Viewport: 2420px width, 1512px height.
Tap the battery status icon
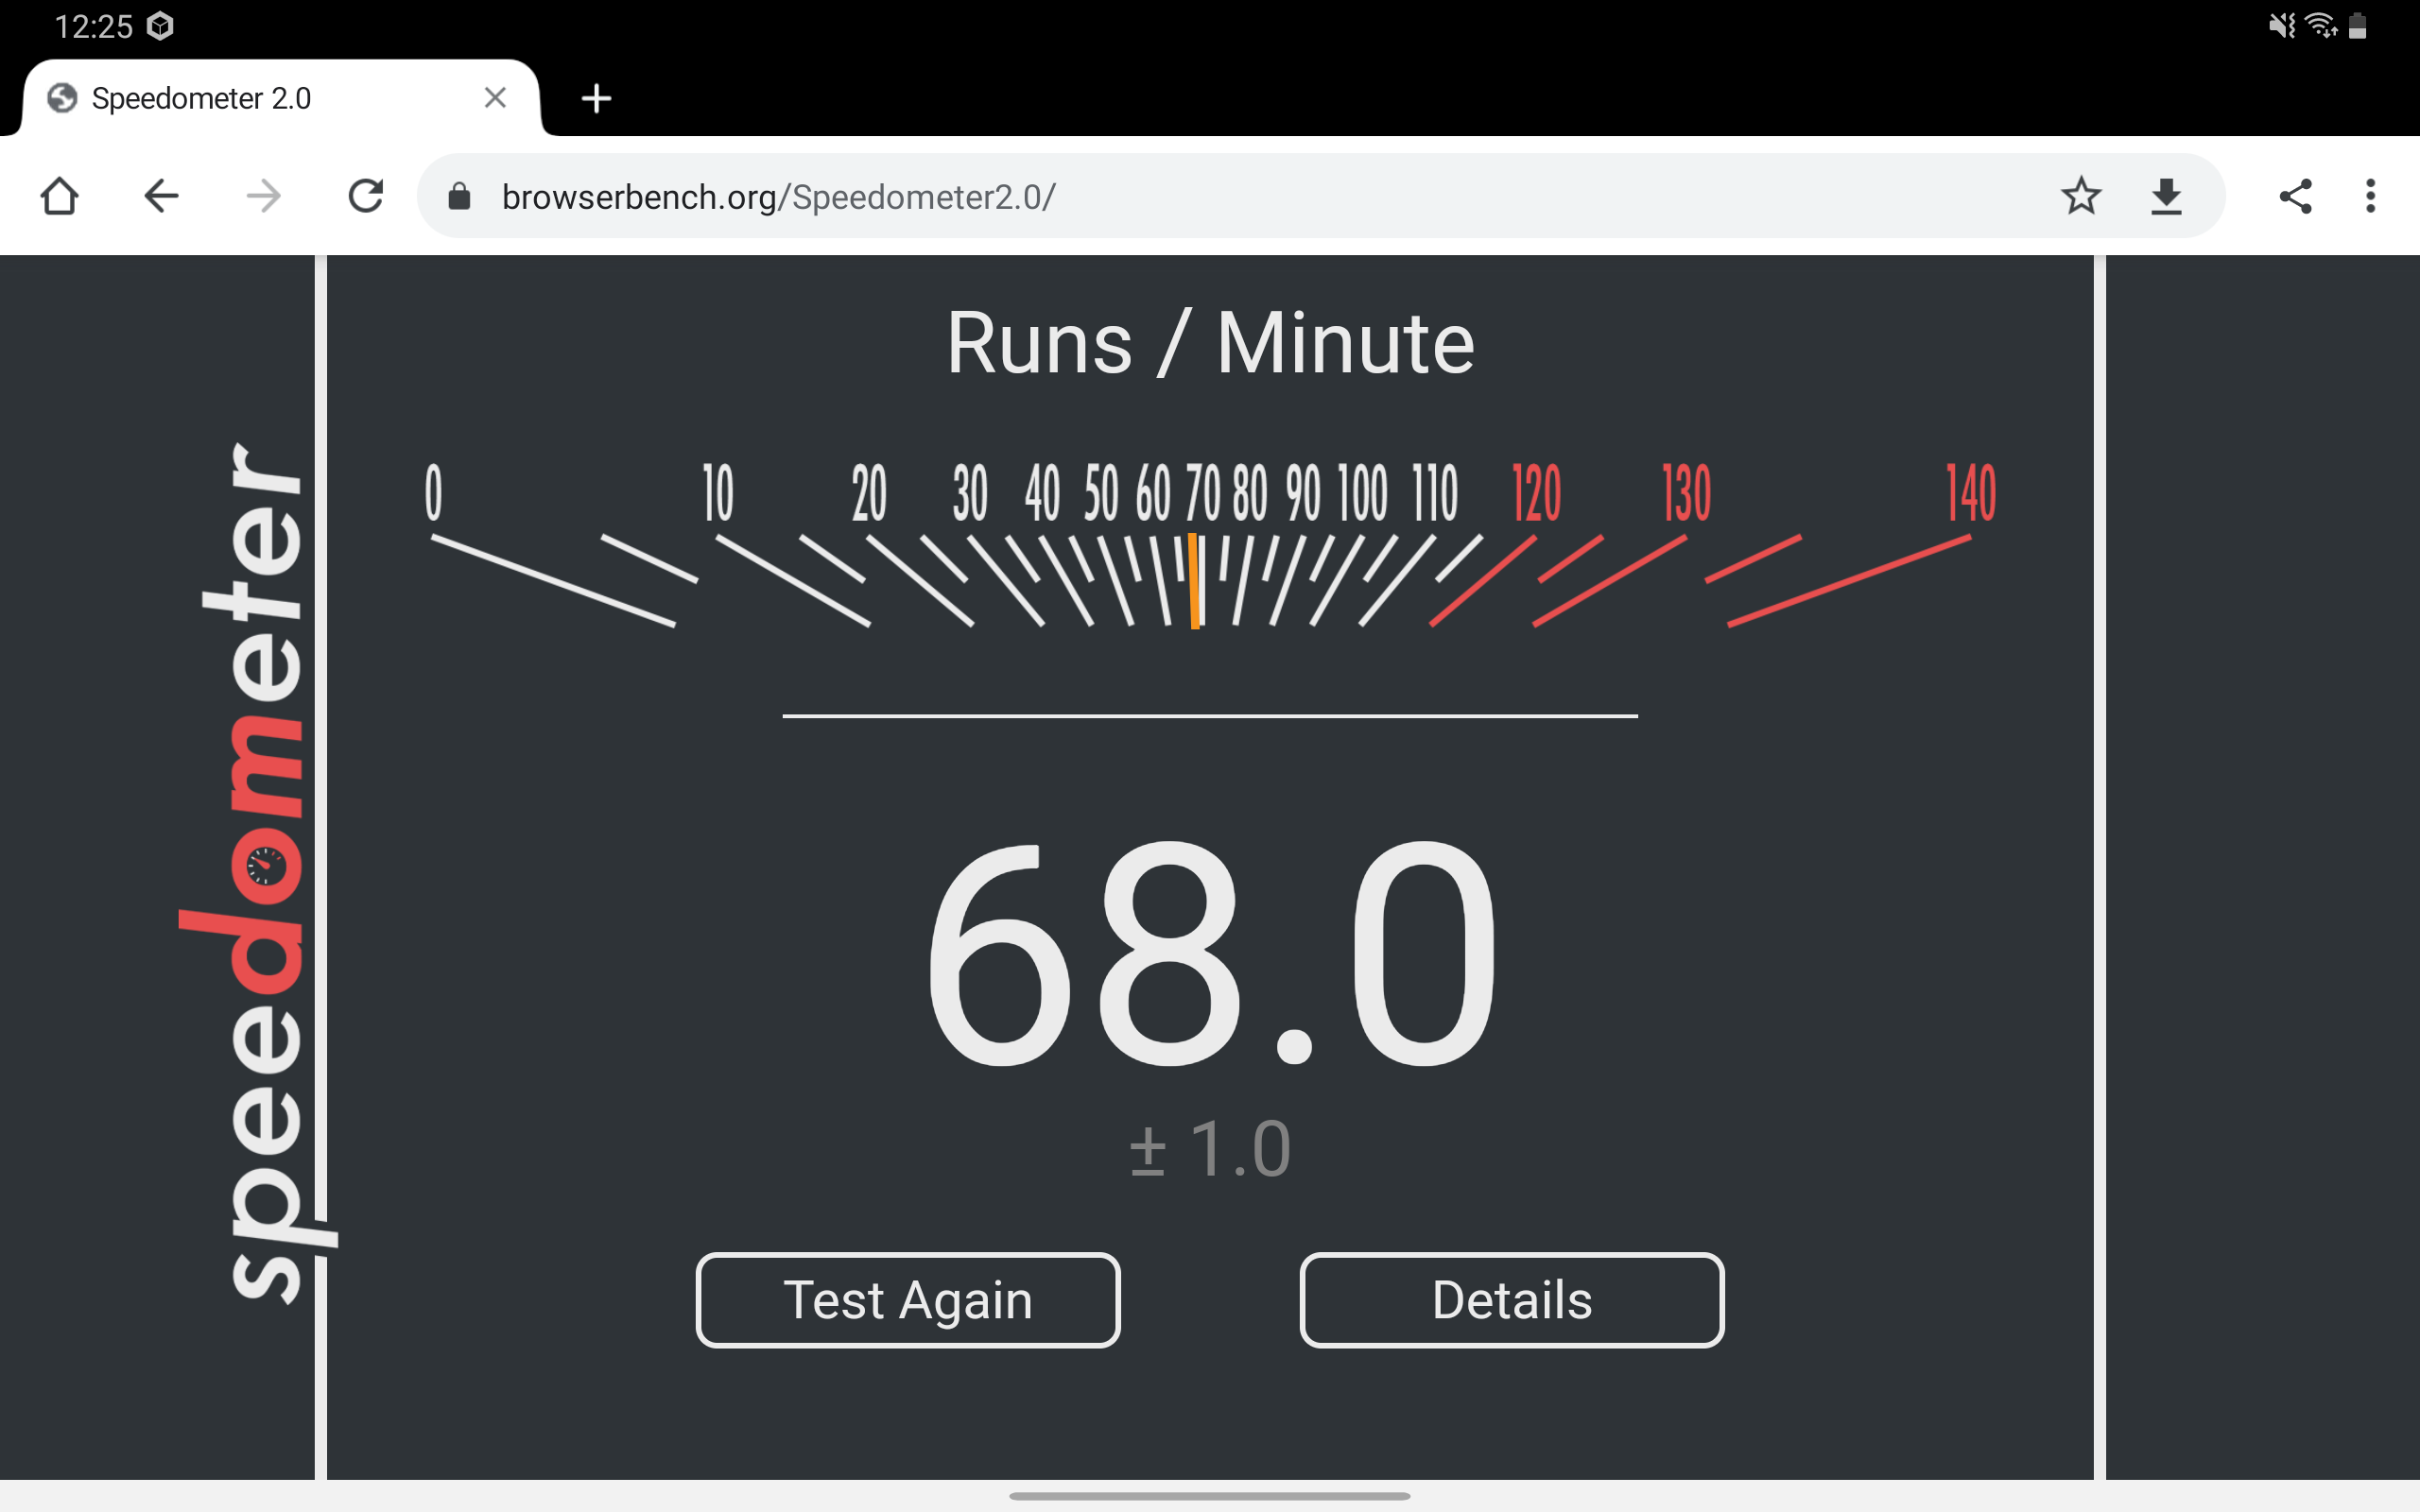coord(2358,25)
